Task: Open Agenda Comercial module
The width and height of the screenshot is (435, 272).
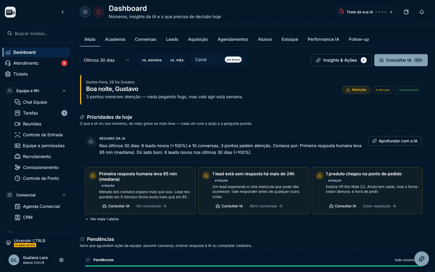Action: click(x=41, y=206)
